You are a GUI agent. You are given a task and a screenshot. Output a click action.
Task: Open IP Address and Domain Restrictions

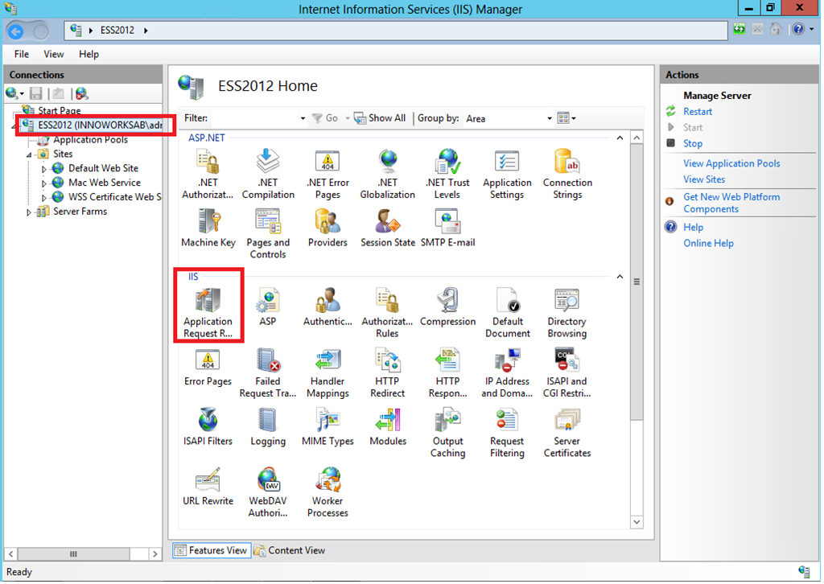coord(507,372)
